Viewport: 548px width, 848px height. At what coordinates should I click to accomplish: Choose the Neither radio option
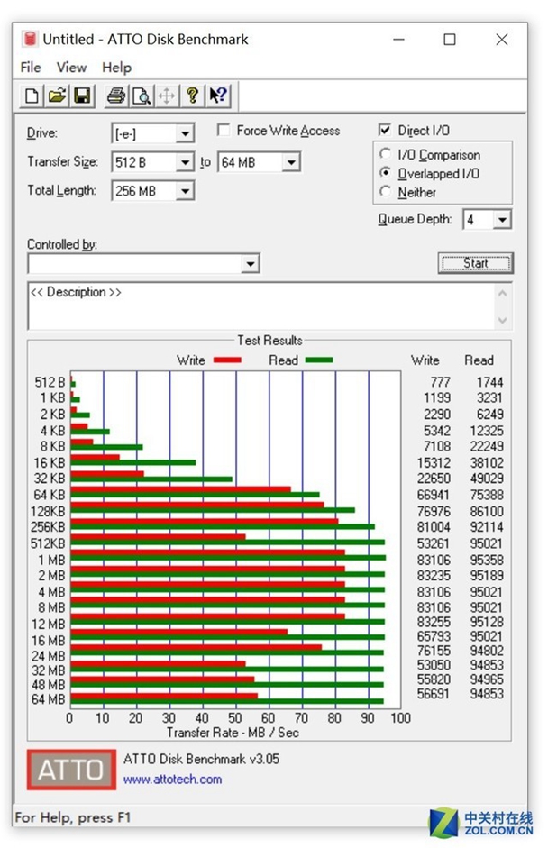point(387,192)
